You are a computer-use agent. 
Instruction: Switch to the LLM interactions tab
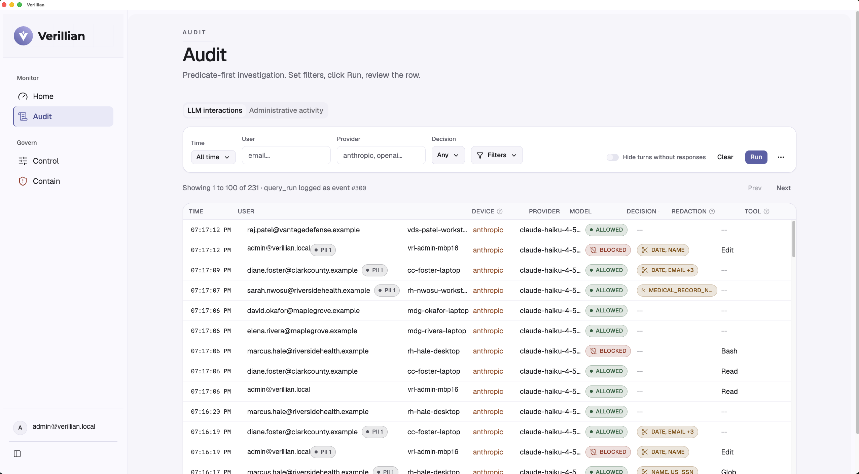click(x=215, y=110)
